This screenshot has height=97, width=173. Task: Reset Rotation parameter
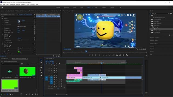(x=34, y=28)
